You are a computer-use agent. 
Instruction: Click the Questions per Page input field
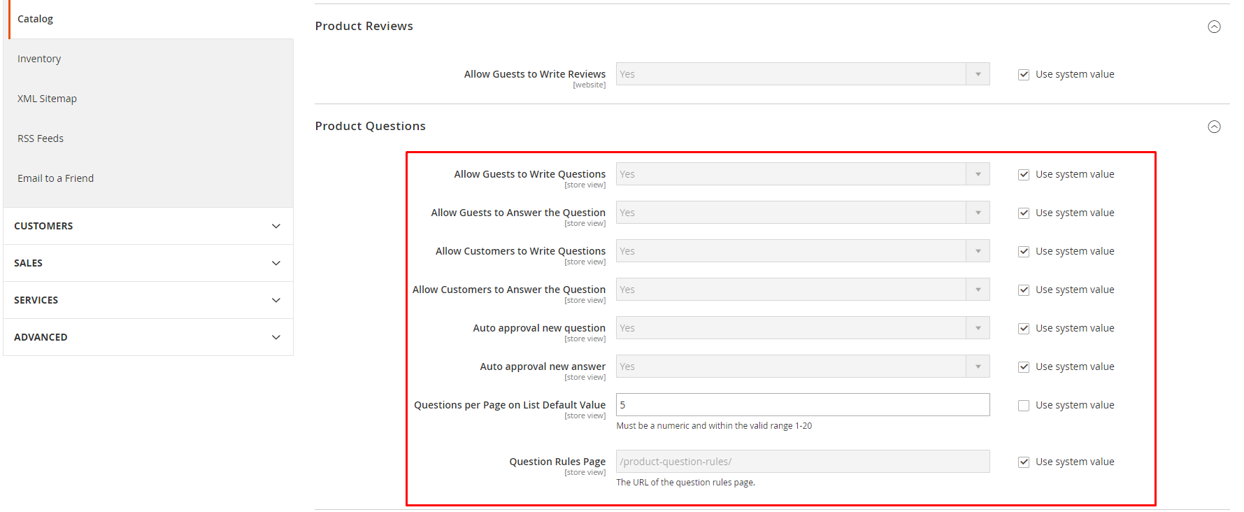803,405
